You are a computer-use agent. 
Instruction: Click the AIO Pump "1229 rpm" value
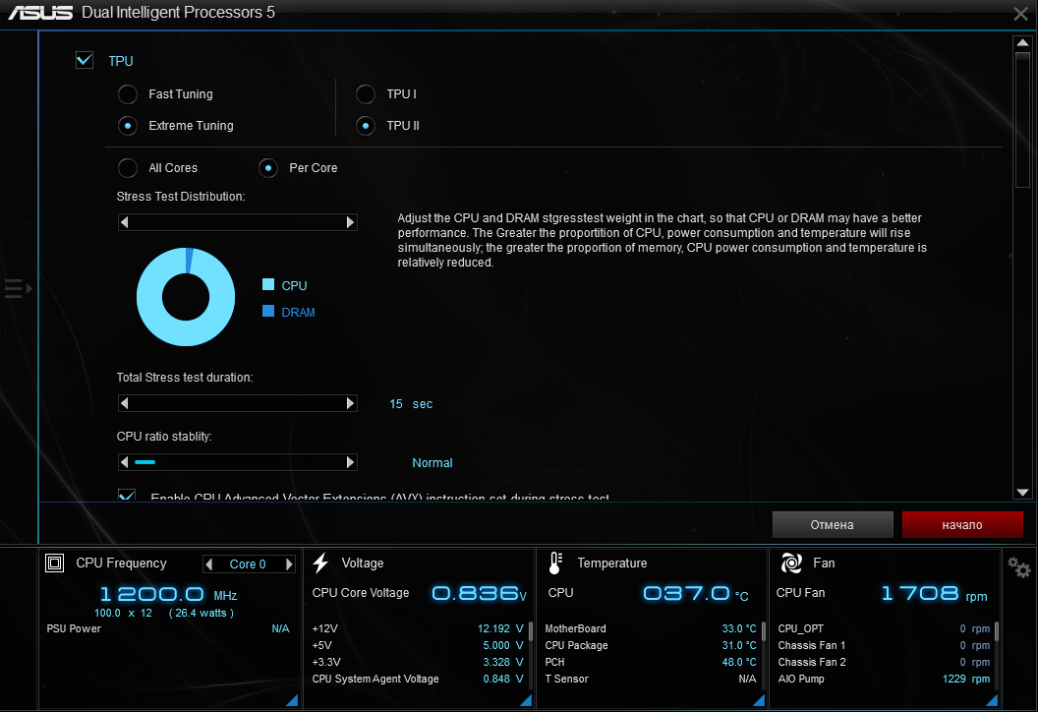[x=966, y=679]
